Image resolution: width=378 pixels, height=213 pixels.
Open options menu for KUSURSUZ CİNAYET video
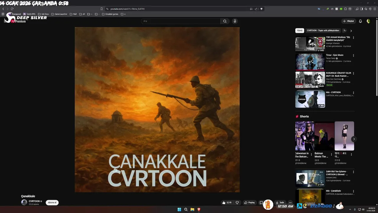353,73
